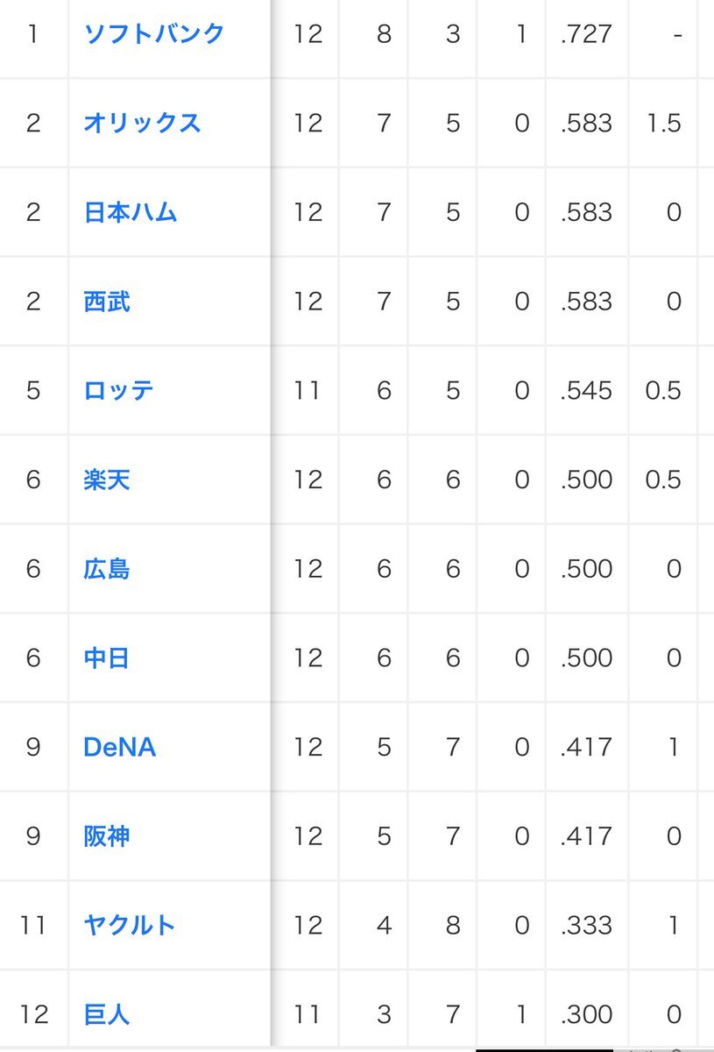The width and height of the screenshot is (714, 1052).
Task: Select ソフトバンク's .727 winning percentage cell
Action: (587, 34)
